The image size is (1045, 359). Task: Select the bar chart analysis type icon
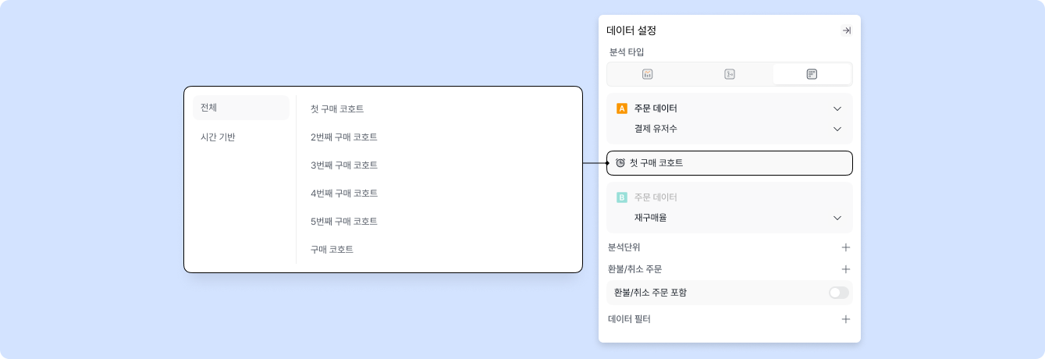[647, 74]
